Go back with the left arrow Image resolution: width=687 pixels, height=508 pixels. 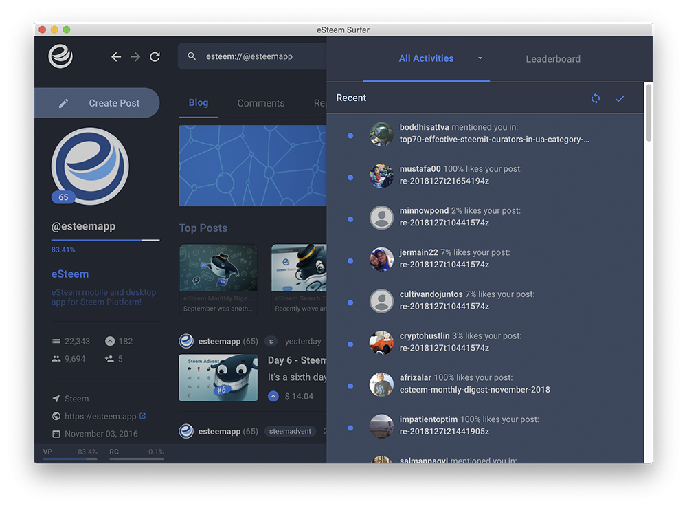tap(116, 57)
